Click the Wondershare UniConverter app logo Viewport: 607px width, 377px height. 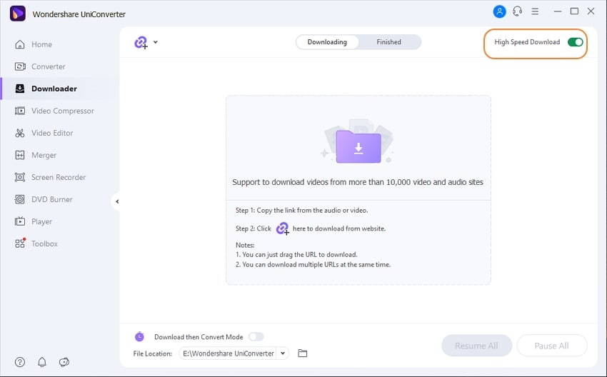tap(17, 14)
